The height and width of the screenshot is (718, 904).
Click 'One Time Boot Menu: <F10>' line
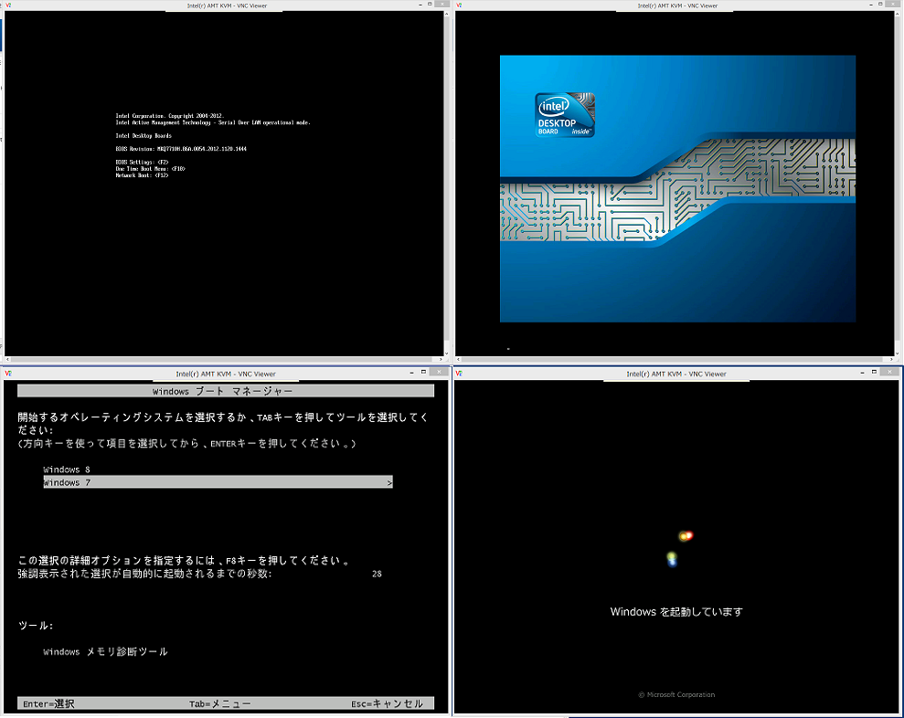pos(151,169)
